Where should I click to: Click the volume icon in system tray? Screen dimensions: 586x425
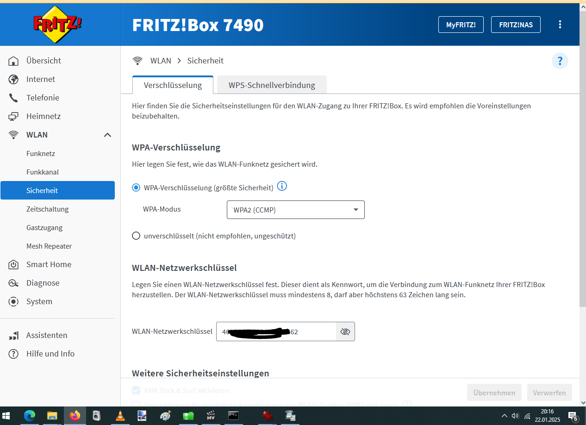(x=515, y=416)
